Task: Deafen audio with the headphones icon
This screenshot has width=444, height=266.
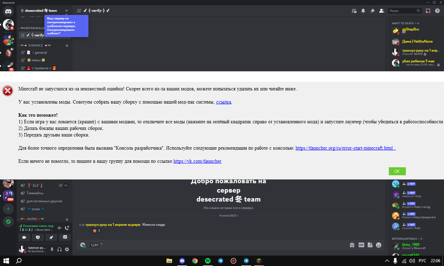Action: coord(59,249)
